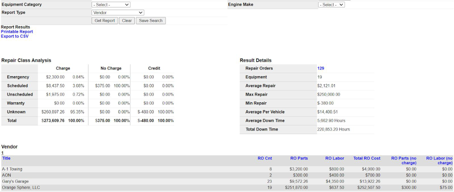Sort by the RO Labor column header
Viewport: 454px width, 192px height.
[x=335, y=158]
